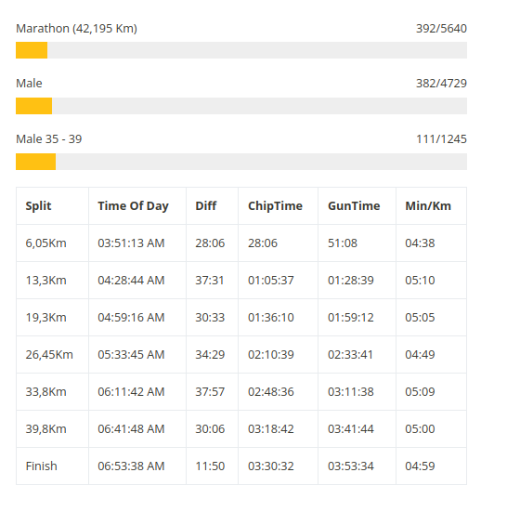The height and width of the screenshot is (512, 507).
Task: Select the 33,8Km split cell
Action: 52,392
